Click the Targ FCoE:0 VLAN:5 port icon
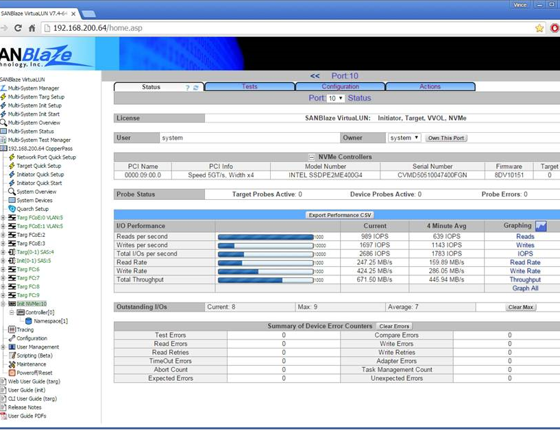Image resolution: width=560 pixels, height=430 pixels. [12, 217]
